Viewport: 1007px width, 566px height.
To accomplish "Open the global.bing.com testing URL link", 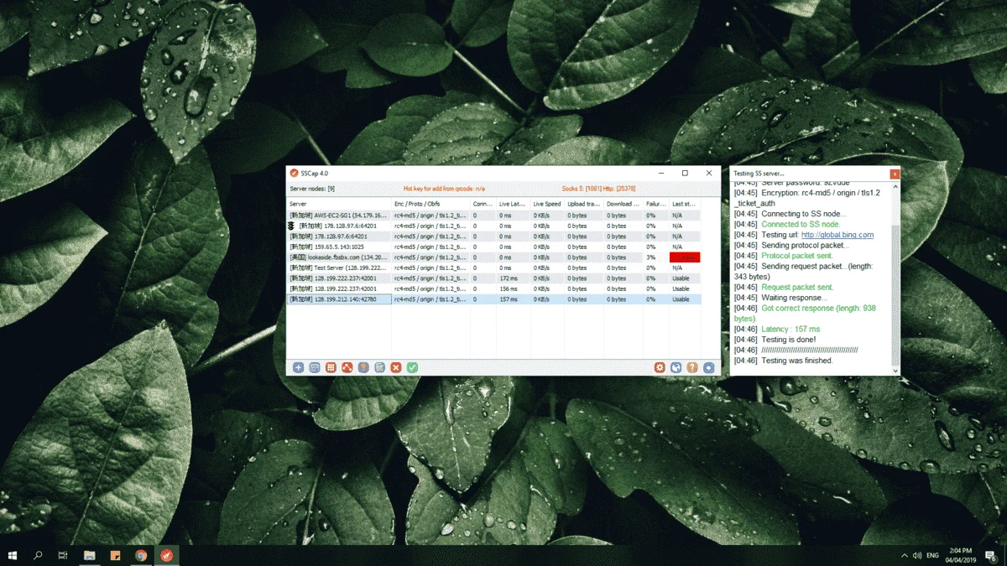I will click(x=837, y=235).
